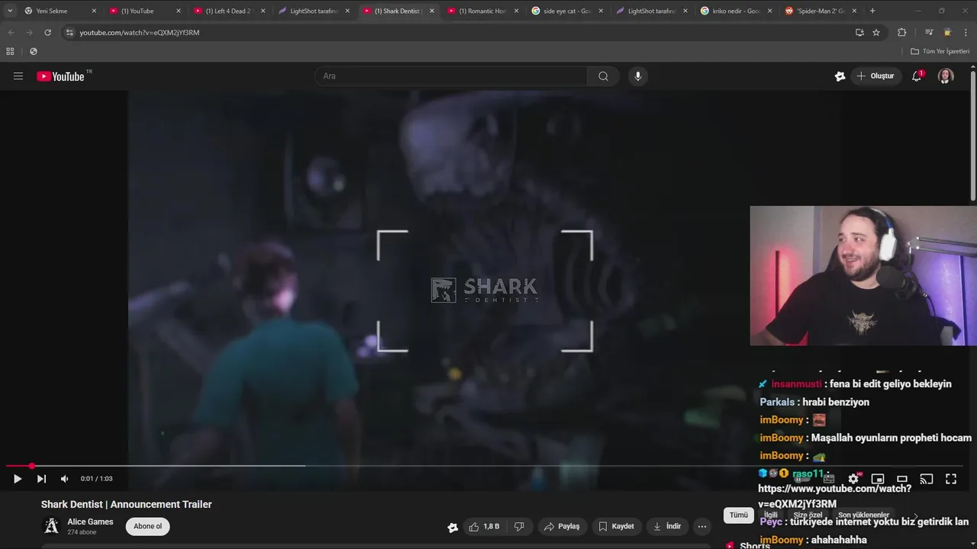Install app icon in address bar
Viewport: 977px width, 549px height.
coord(859,32)
